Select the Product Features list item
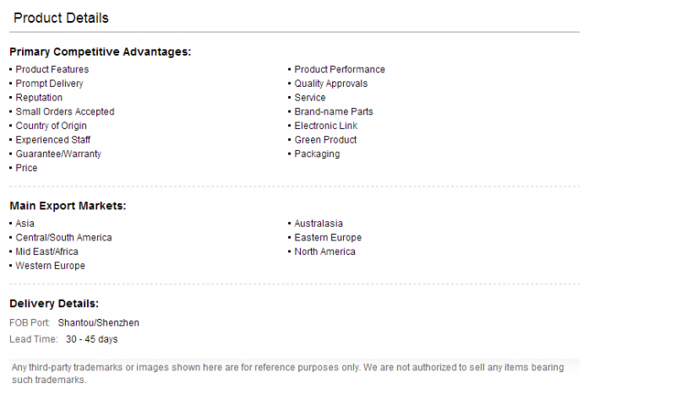 (x=52, y=69)
